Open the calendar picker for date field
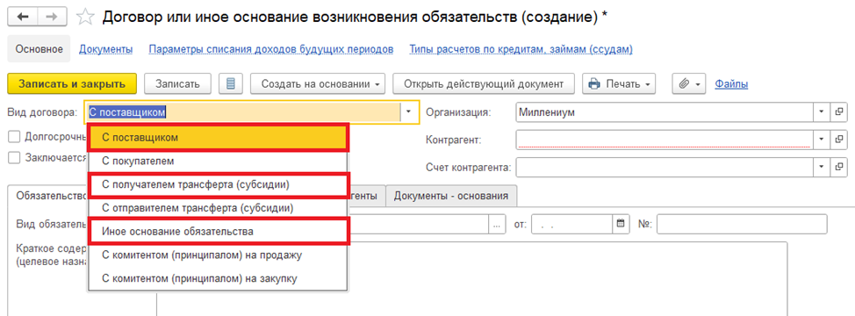Viewport: 855px width, 316px height. [620, 224]
